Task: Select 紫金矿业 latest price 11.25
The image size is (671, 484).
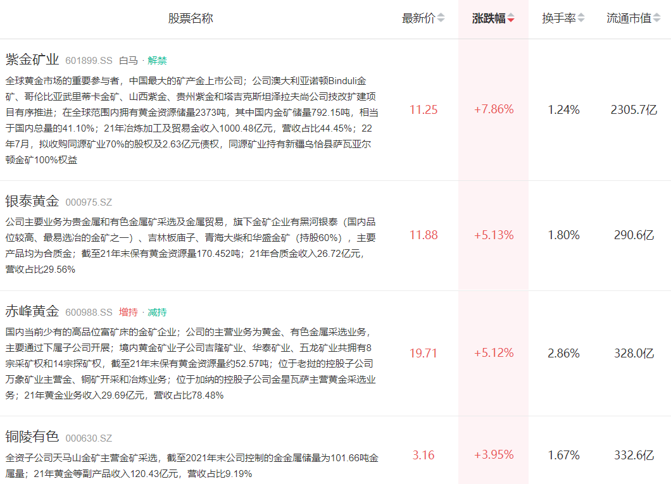Action: (423, 110)
